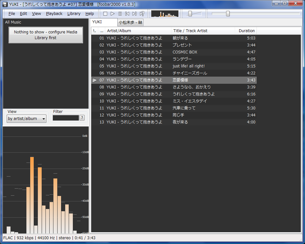Click the 44100 Hz status text
Image resolution: width=305 pixels, height=244 pixels.
pyautogui.click(x=46, y=238)
